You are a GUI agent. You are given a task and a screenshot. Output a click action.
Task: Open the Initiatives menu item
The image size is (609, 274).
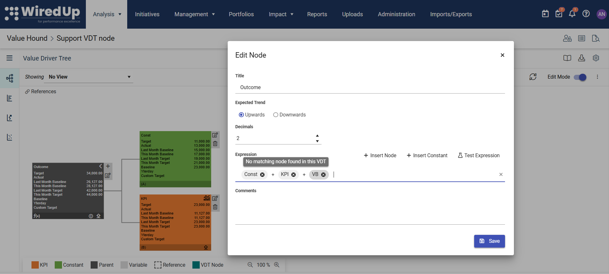tap(147, 14)
